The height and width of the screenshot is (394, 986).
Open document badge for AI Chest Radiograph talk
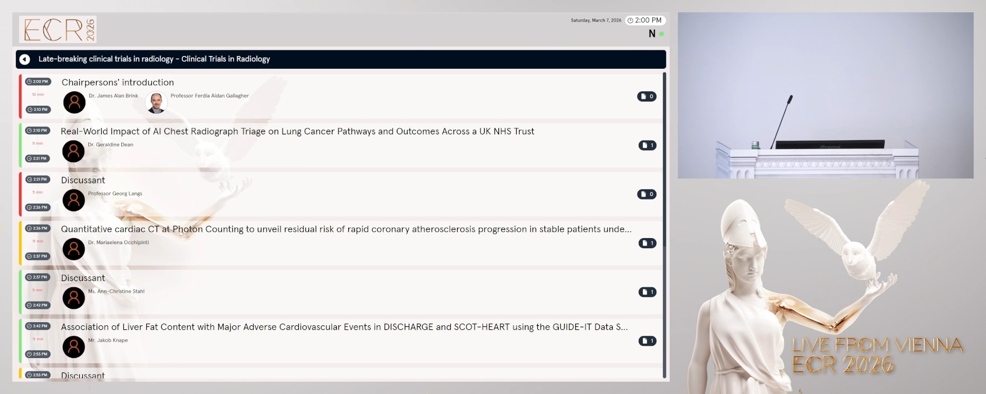click(x=647, y=146)
